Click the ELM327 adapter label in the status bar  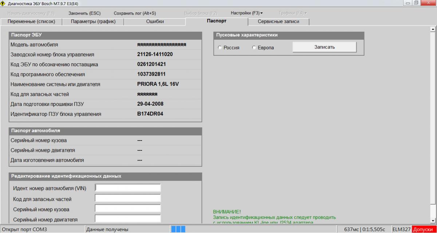(402, 229)
